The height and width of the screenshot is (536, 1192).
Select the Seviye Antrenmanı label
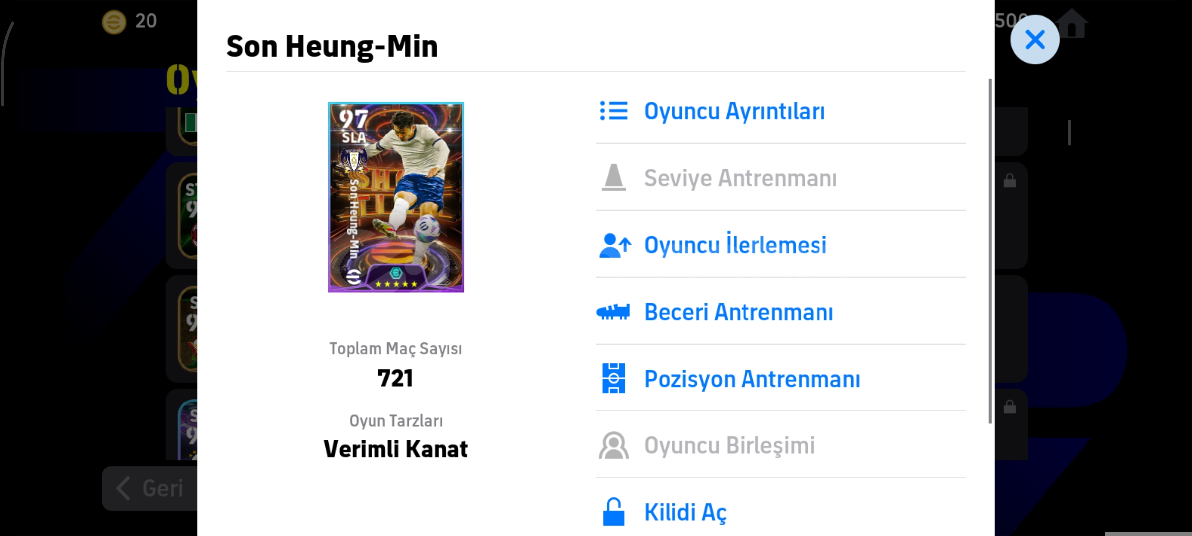(740, 178)
